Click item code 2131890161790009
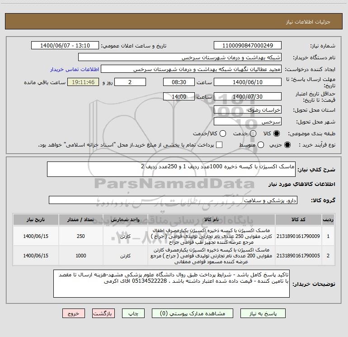 click(x=298, y=236)
